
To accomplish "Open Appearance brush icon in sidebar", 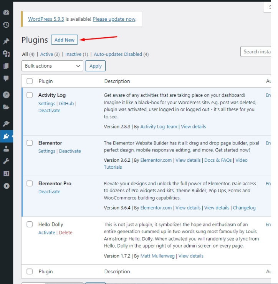I will click(x=6, y=123).
